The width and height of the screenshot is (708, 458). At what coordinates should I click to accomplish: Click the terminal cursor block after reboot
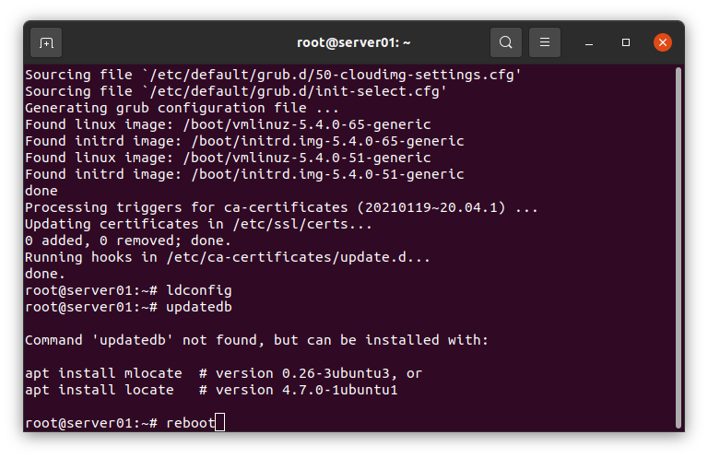pyautogui.click(x=220, y=423)
